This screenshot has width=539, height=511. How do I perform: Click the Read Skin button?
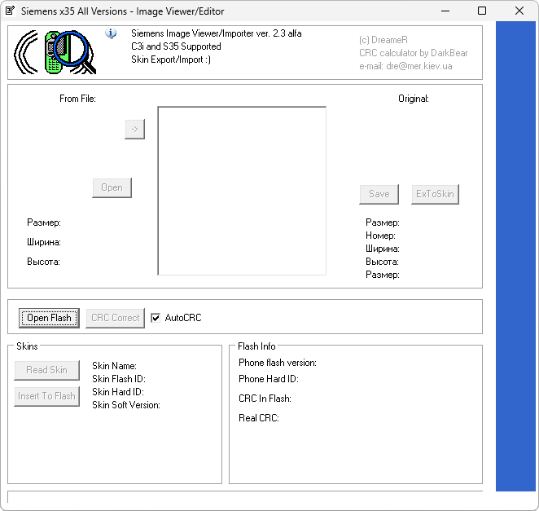[x=46, y=370]
